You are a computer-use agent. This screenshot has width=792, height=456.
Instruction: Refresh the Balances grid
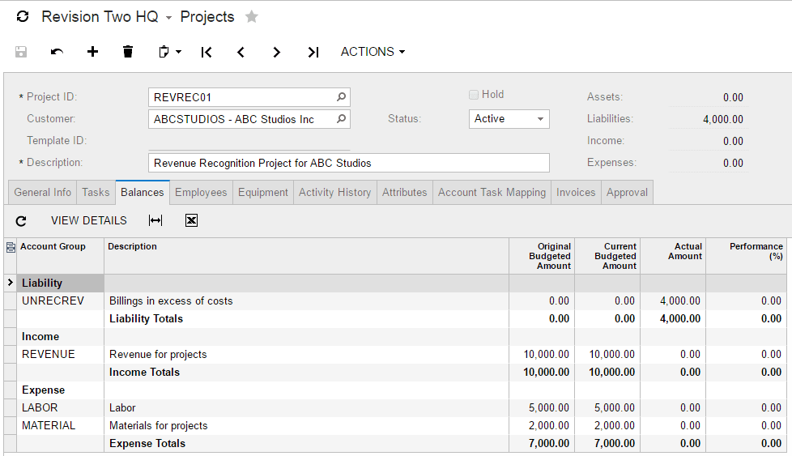(22, 220)
